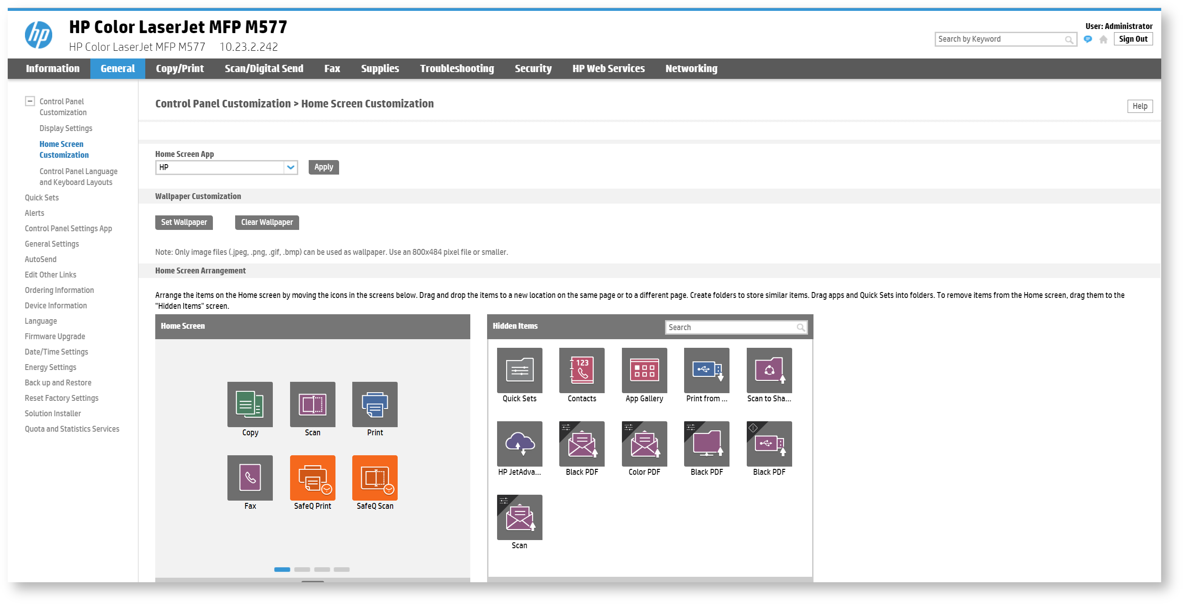
Task: Click the Apply button
Action: pyautogui.click(x=324, y=167)
